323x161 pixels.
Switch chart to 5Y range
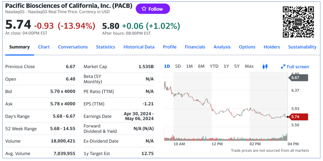pos(237,66)
